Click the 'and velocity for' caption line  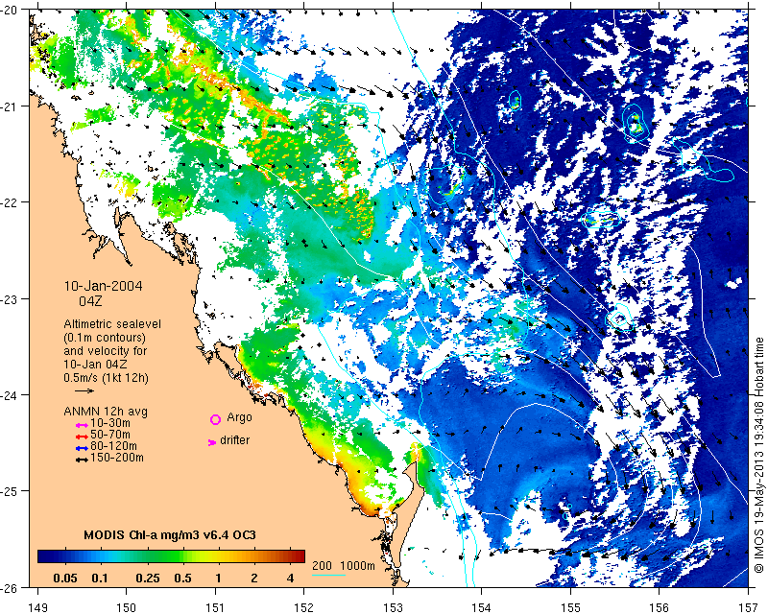pyautogui.click(x=106, y=351)
